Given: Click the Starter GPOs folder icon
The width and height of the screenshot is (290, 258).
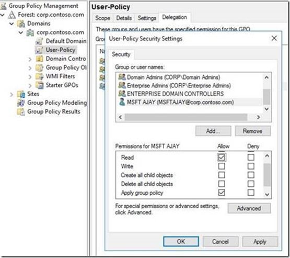Looking at the screenshot, I should coord(39,85).
